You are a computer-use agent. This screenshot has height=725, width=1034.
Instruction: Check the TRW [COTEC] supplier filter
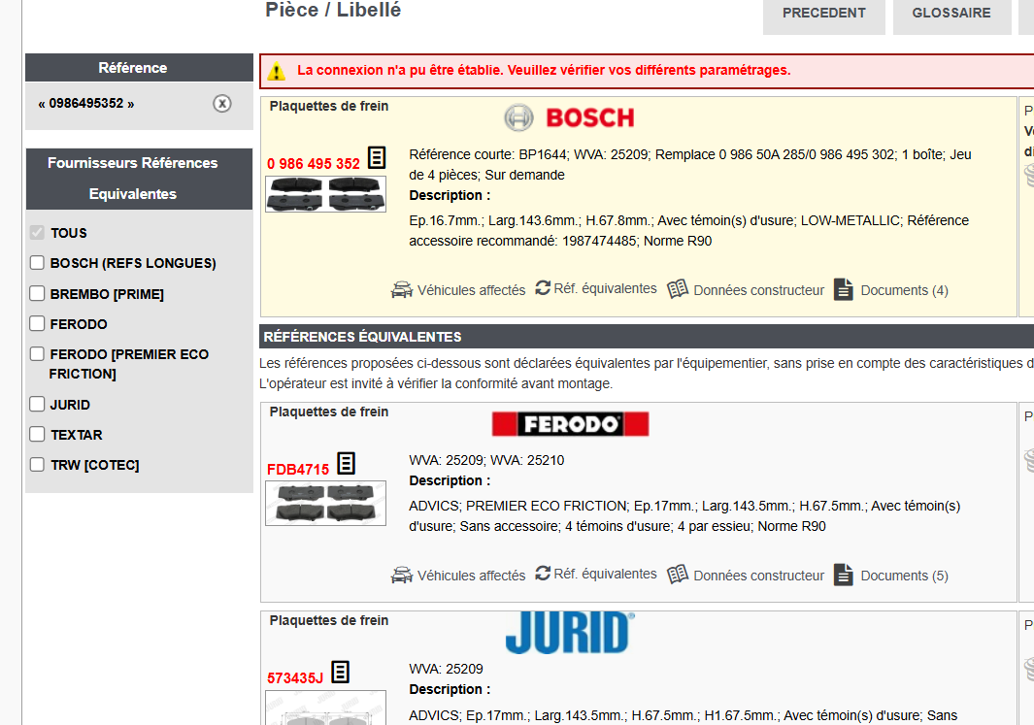tap(37, 465)
